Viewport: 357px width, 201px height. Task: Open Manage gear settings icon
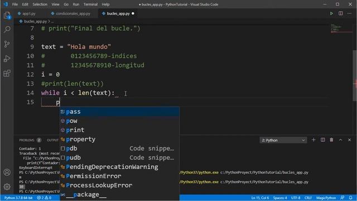coord(7,186)
